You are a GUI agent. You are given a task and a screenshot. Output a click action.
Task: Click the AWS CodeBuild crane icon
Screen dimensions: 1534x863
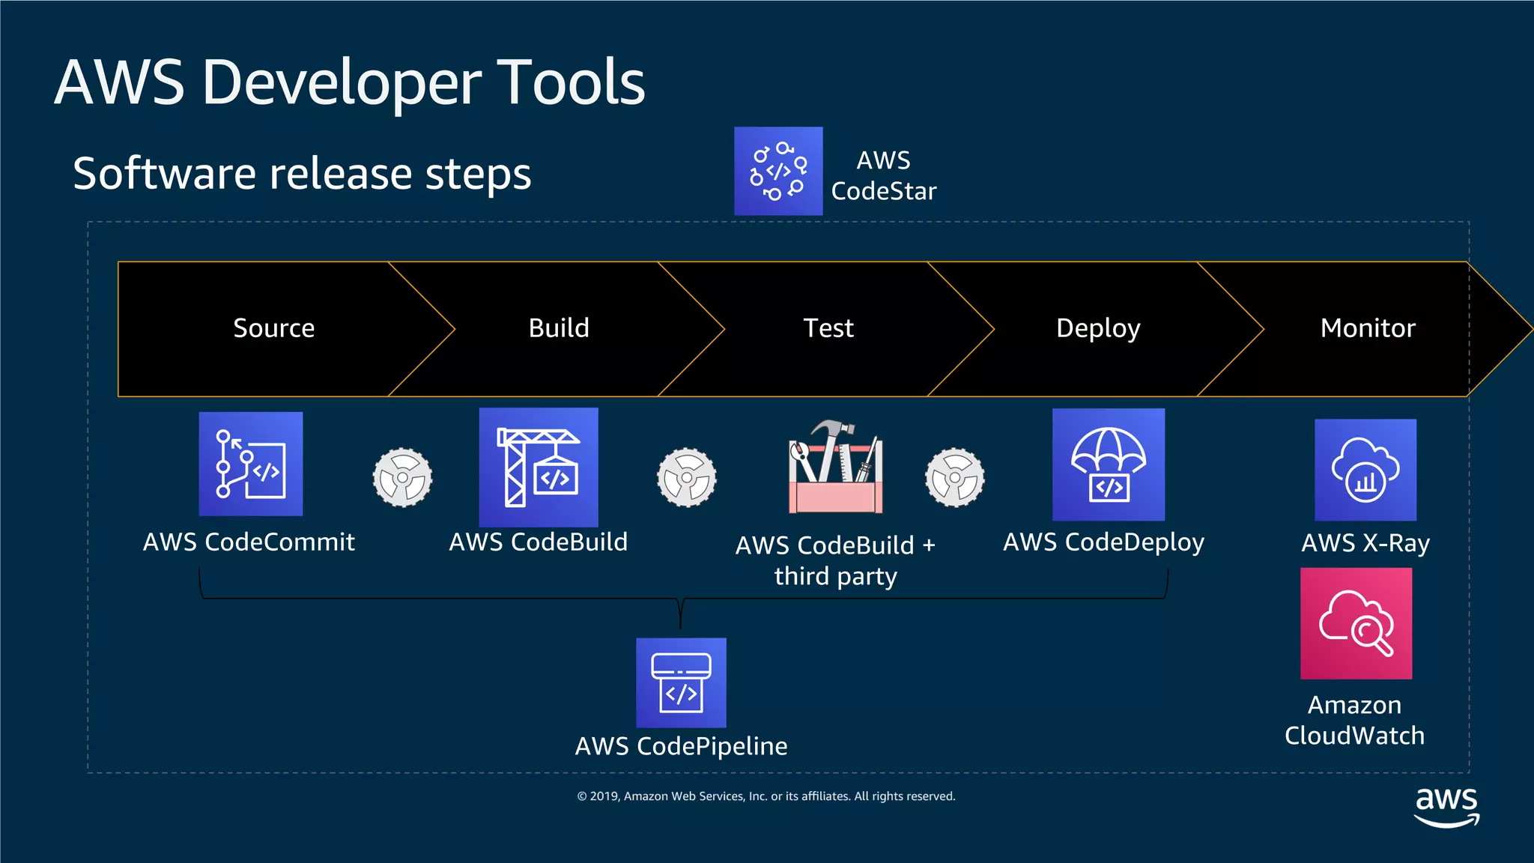click(538, 467)
